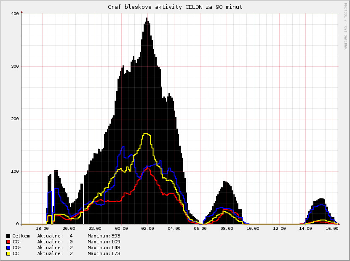350x261 pixels.
Task: Click the 14:00 time axis label
Action: [306, 229]
